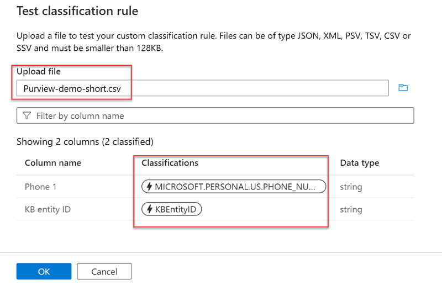The height and width of the screenshot is (285, 442).
Task: Click the string data type for KB entity ID
Action: [x=351, y=210]
